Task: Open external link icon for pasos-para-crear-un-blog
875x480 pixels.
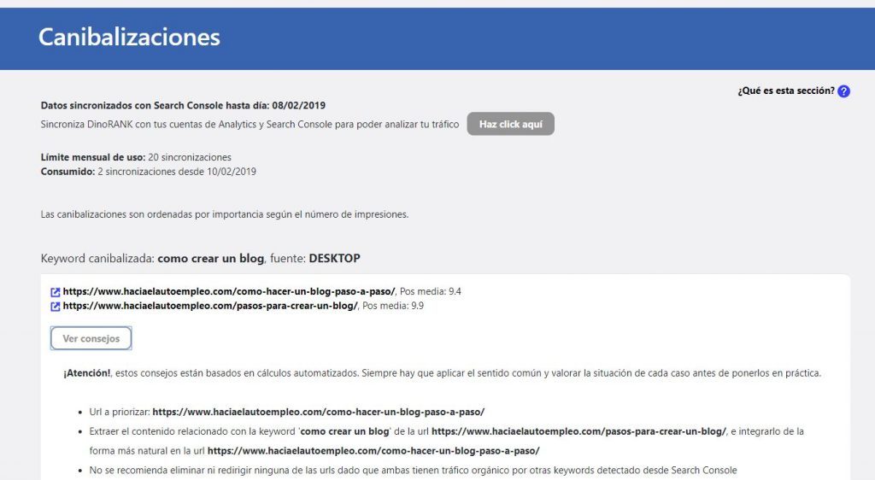Action: tap(56, 306)
